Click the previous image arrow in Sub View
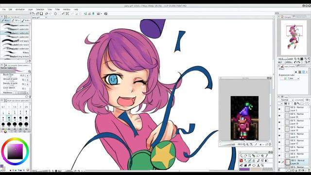Screen dimensions: 311x175 pos(260,145)
